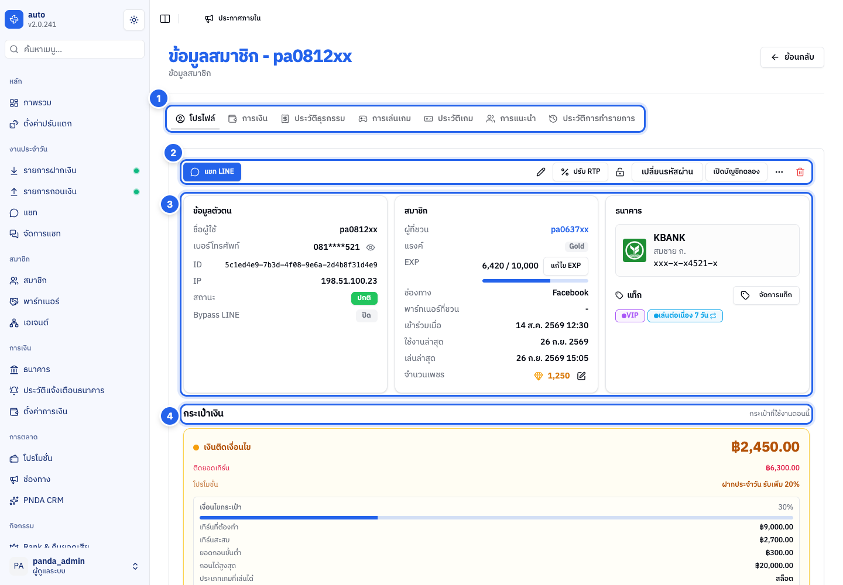
Task: Focus the ค้นหาเมนู search field
Action: (74, 49)
